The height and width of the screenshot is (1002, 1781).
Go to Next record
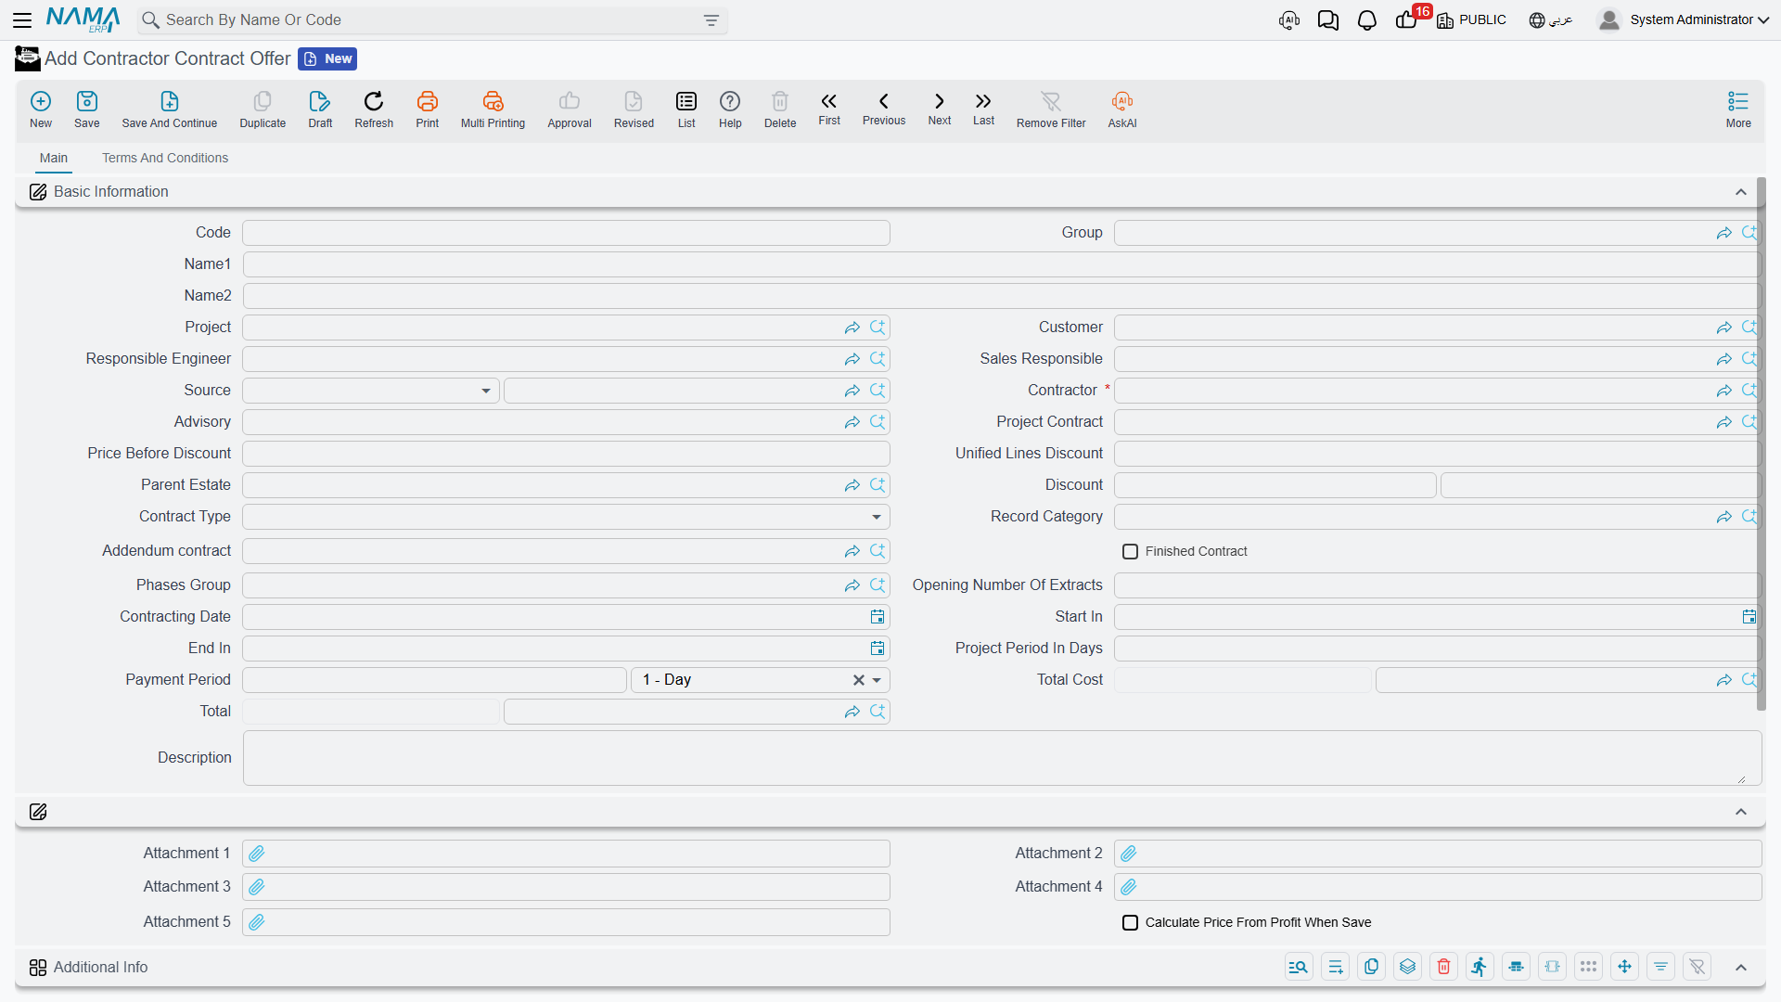click(940, 109)
